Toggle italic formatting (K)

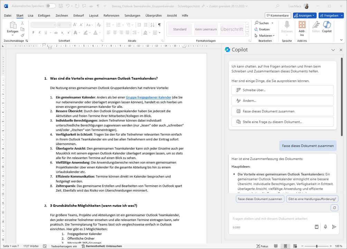[40, 33]
